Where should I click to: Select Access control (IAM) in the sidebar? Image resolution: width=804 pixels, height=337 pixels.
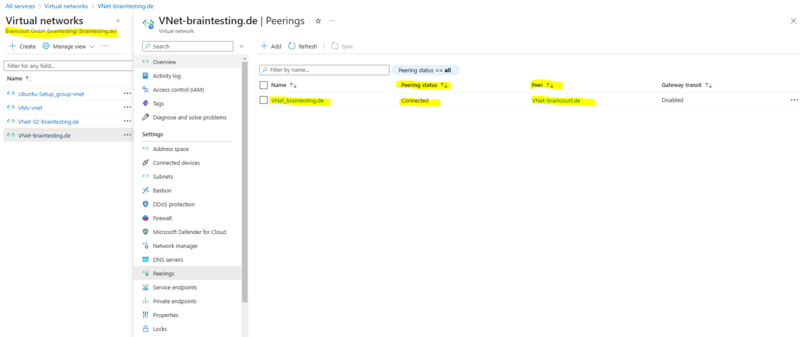[178, 89]
